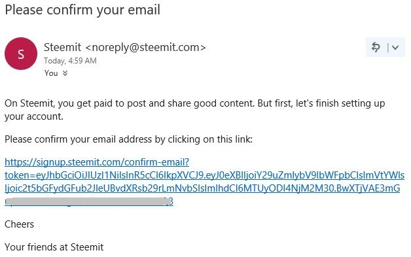Click the noreply@steemit.com sender address

tap(145, 48)
